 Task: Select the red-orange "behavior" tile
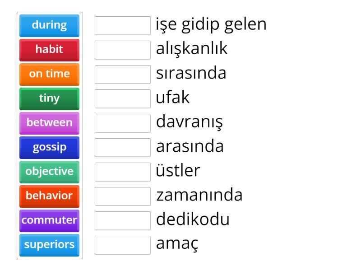pyautogui.click(x=49, y=196)
